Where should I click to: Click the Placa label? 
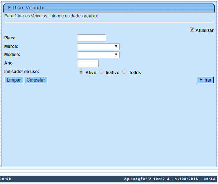[x=10, y=38]
